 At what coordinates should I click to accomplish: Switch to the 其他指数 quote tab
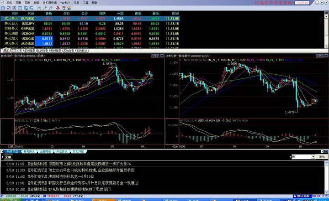tap(69, 51)
